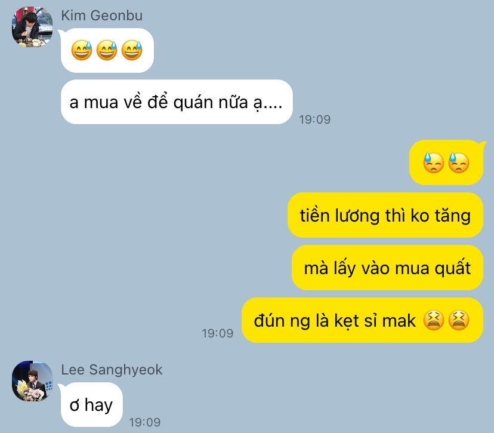Select the 'tiền lương thì ko tăng' bubble
494x433 pixels.
[385, 215]
